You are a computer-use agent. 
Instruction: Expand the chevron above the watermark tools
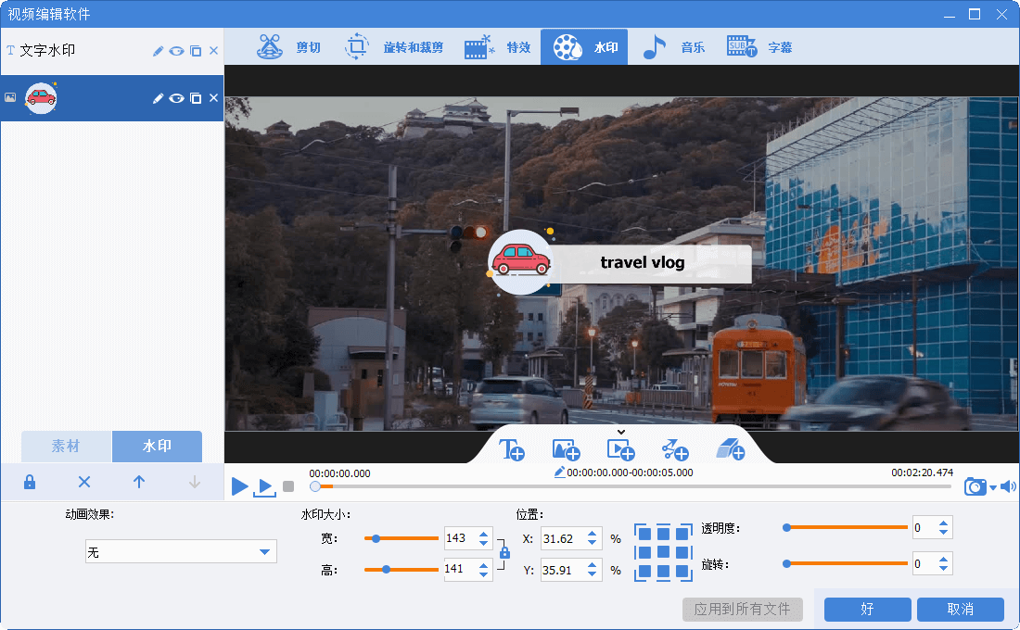(x=621, y=432)
